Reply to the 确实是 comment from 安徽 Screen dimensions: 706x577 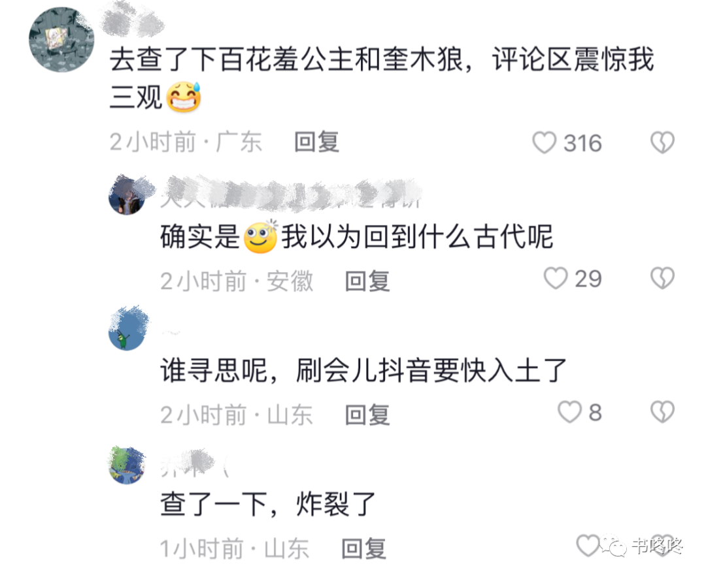pyautogui.click(x=367, y=281)
